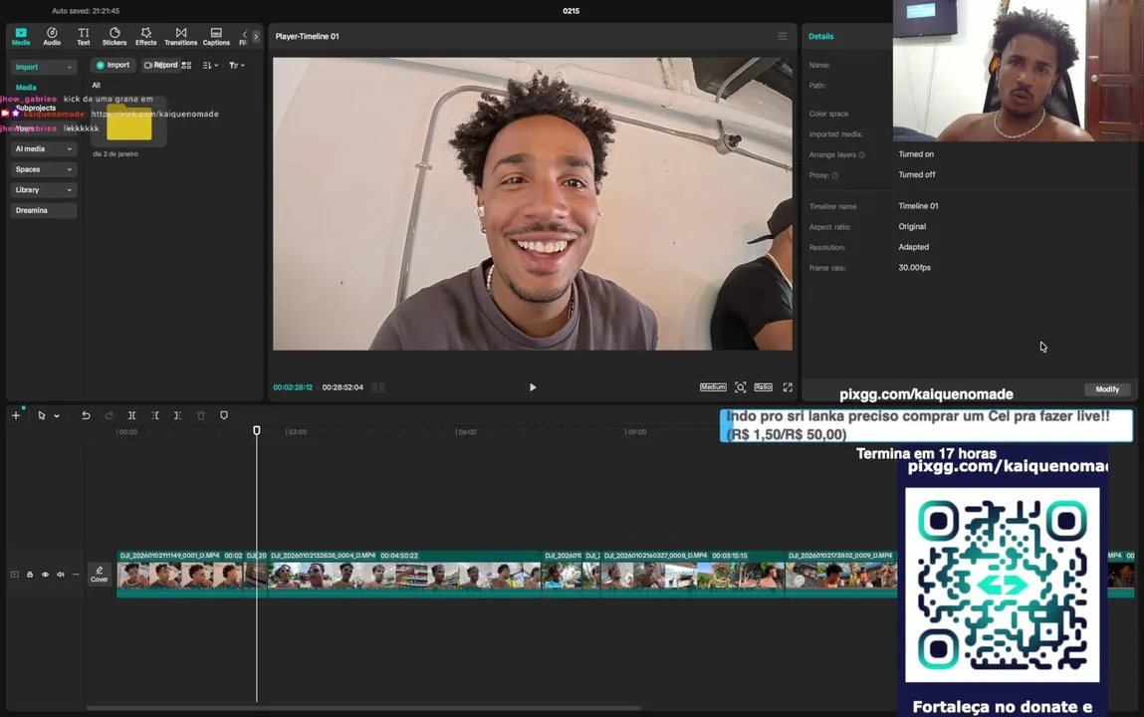Screen dimensions: 1144x717
Task: Delete left of playhead trim icon
Action: pos(155,415)
